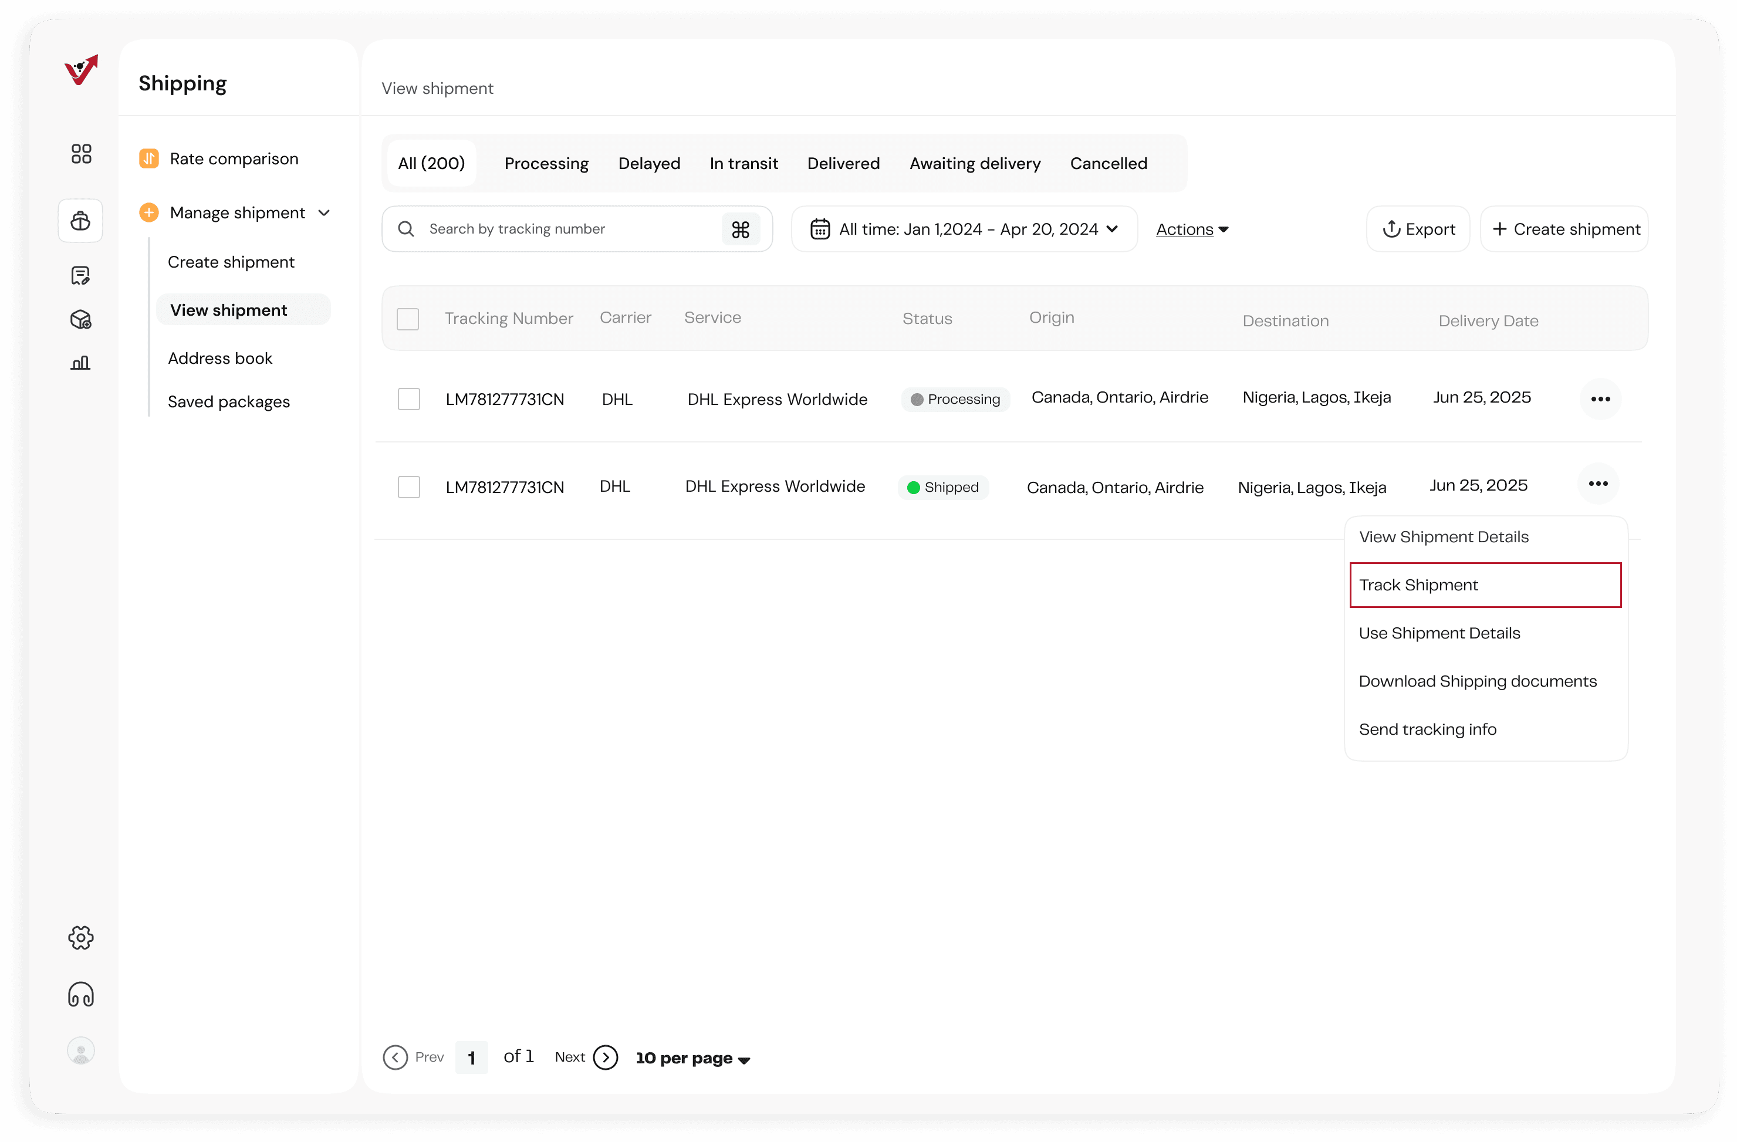Select View shipment in sidebar submenu
Viewport: 1737px width, 1142px height.
(243, 310)
